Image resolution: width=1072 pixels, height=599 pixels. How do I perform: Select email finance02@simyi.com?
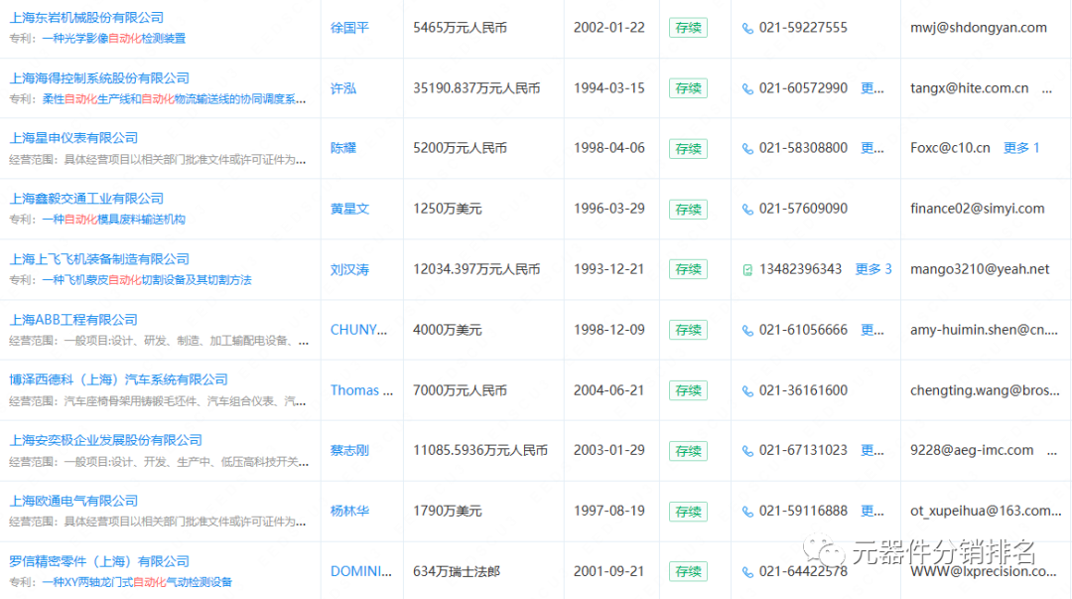pos(977,209)
